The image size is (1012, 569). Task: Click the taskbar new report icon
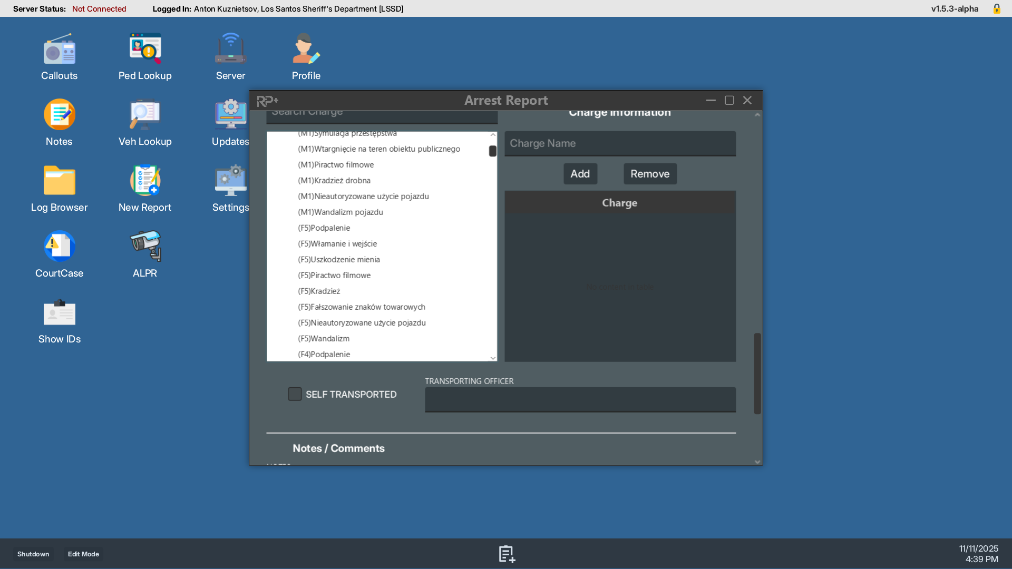(507, 554)
